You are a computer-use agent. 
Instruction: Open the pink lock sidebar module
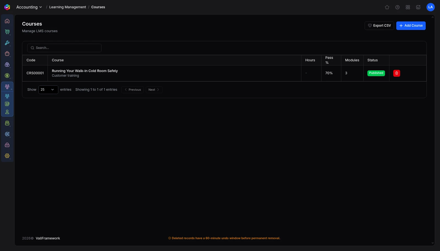(7, 145)
